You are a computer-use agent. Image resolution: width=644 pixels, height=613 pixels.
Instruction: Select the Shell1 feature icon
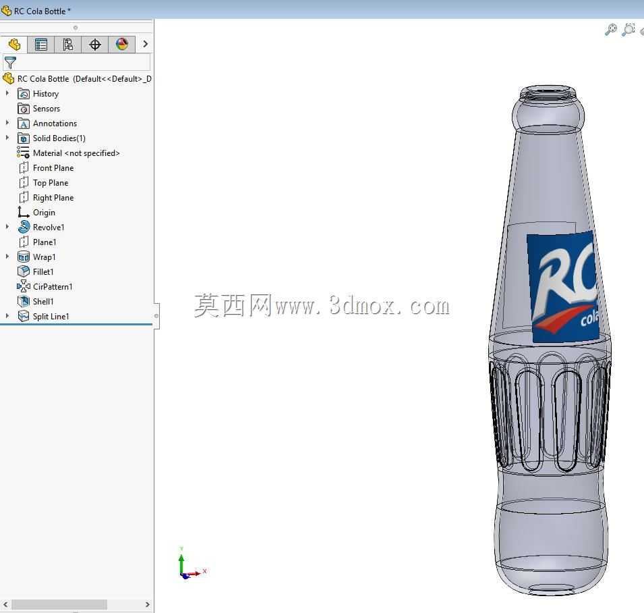(24, 301)
